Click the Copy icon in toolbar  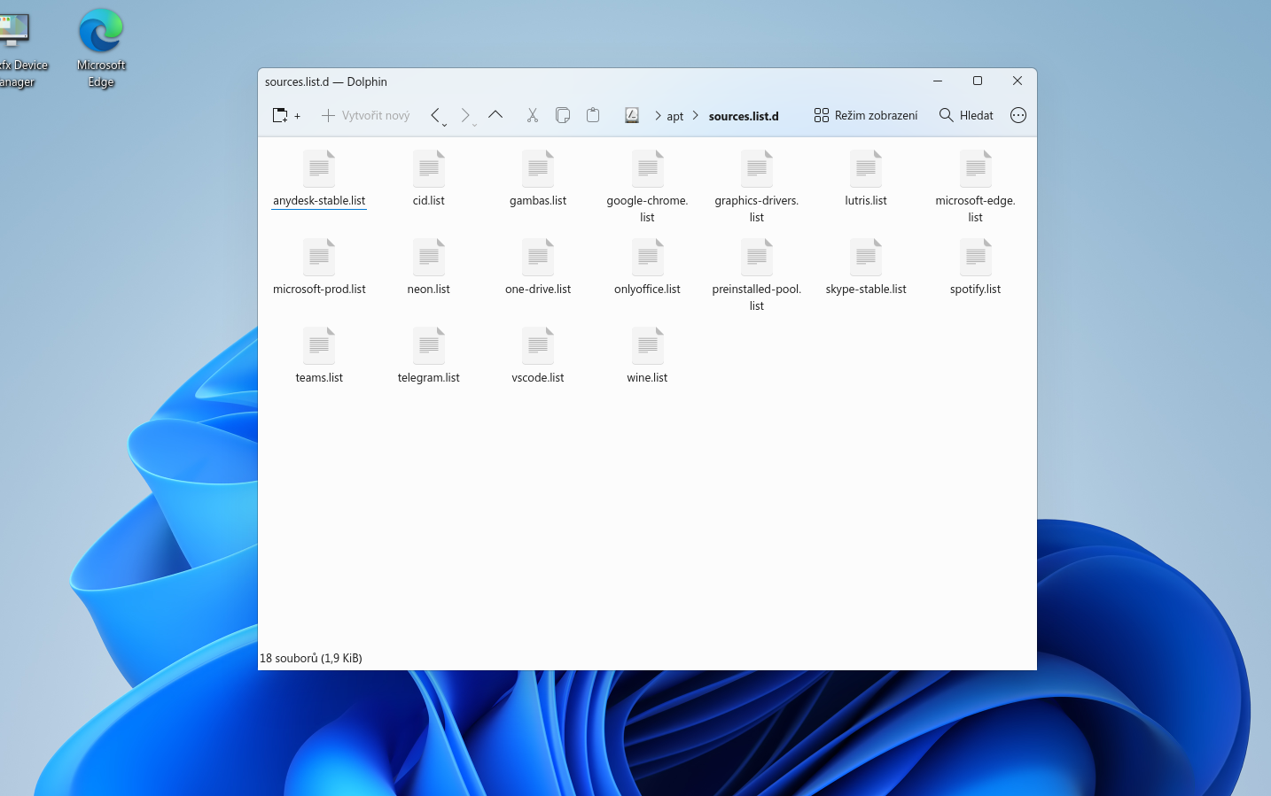point(562,115)
